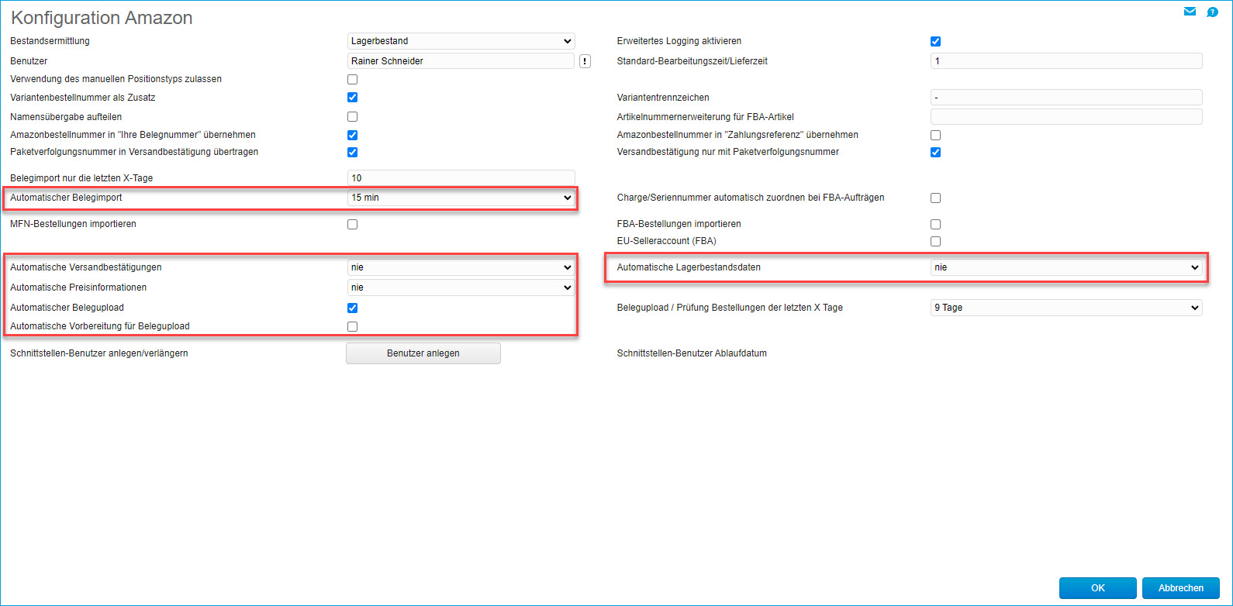This screenshot has height=606, width=1233.
Task: Click the Benutzer anlegen button
Action: click(423, 353)
